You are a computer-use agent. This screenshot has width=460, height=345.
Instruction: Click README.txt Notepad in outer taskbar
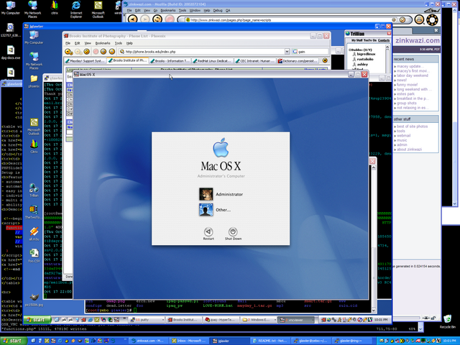coord(270,341)
